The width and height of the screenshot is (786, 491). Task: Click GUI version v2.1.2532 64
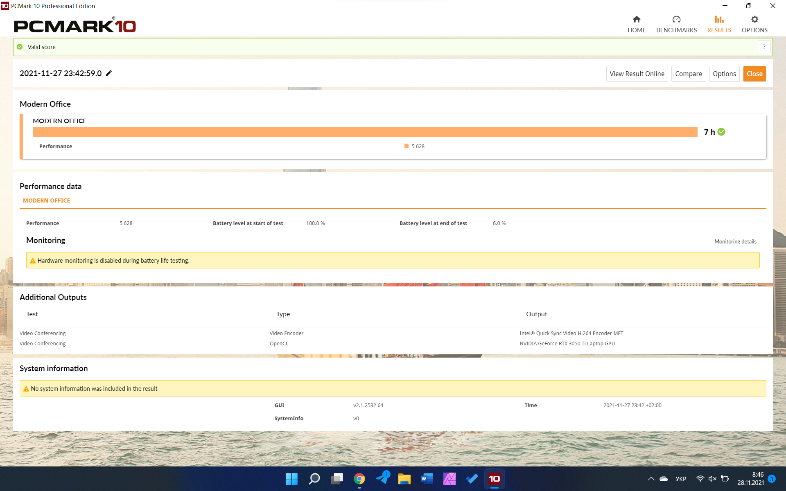click(x=368, y=405)
